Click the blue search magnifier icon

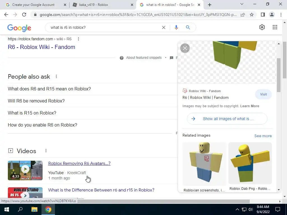[188, 27]
